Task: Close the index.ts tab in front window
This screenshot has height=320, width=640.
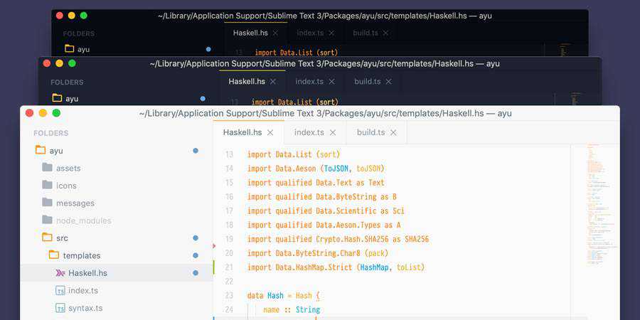Action: point(332,133)
